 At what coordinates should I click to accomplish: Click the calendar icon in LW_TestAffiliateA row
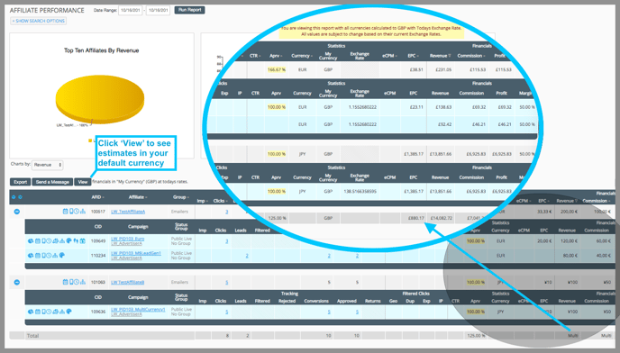tap(65, 212)
